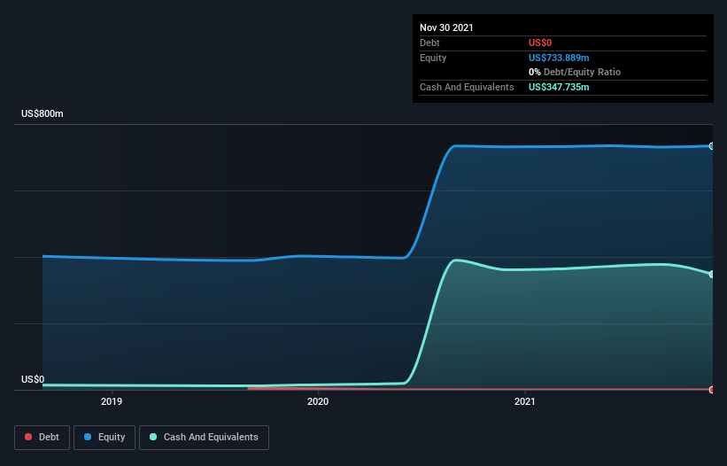Click the red Debt legend dot

click(x=28, y=437)
